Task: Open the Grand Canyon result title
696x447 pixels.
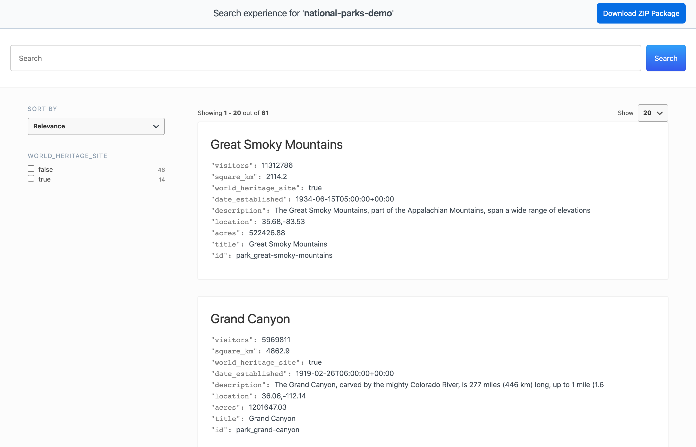Action: (x=250, y=319)
